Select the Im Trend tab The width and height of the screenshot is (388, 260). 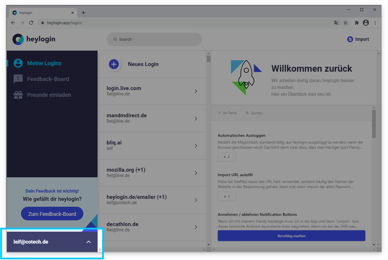tap(227, 113)
